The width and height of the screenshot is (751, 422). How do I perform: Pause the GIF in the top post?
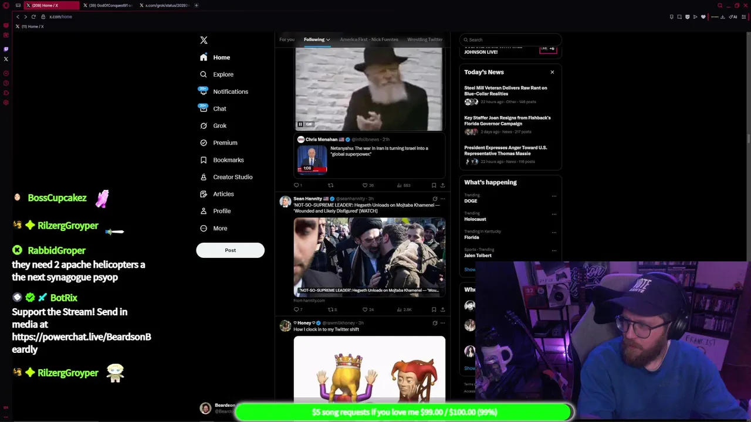coord(300,124)
